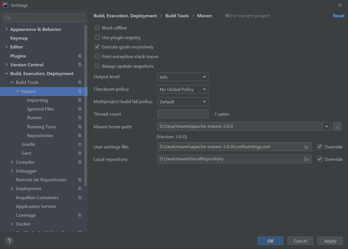
Task: Click into the Thread count field
Action: tap(183, 114)
